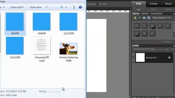Select the Photo Effects icon in Effects
This screenshot has height=98, width=175.
point(144,18)
